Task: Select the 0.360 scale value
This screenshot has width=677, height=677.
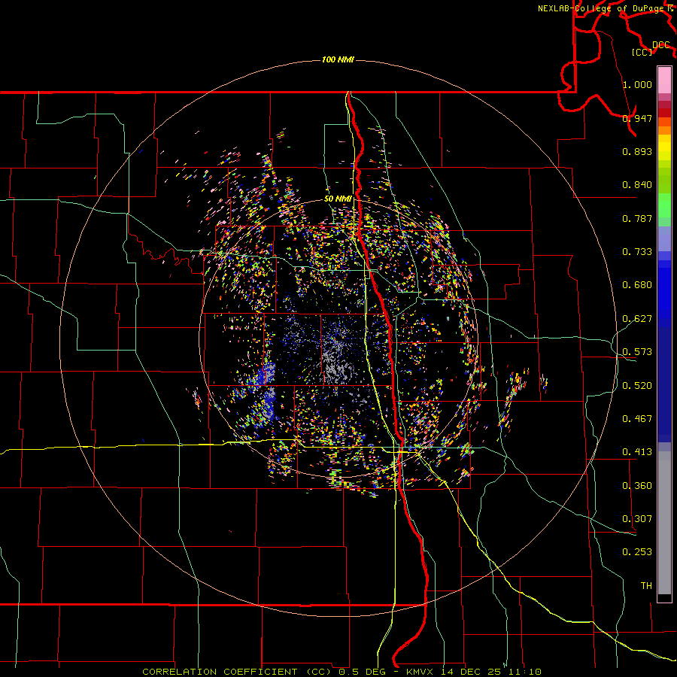Action: coord(637,486)
